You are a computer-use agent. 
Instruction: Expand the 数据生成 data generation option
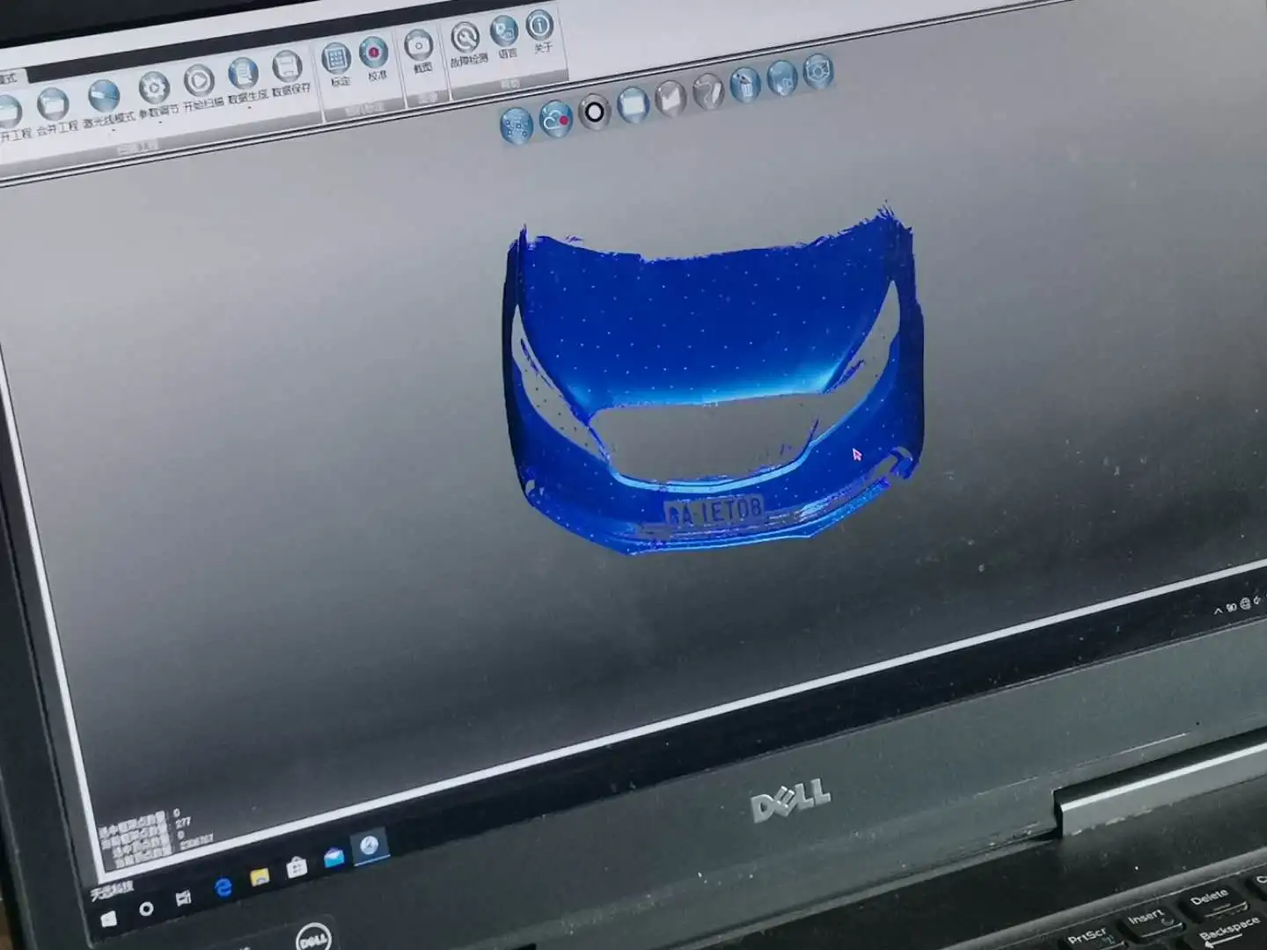[244, 77]
